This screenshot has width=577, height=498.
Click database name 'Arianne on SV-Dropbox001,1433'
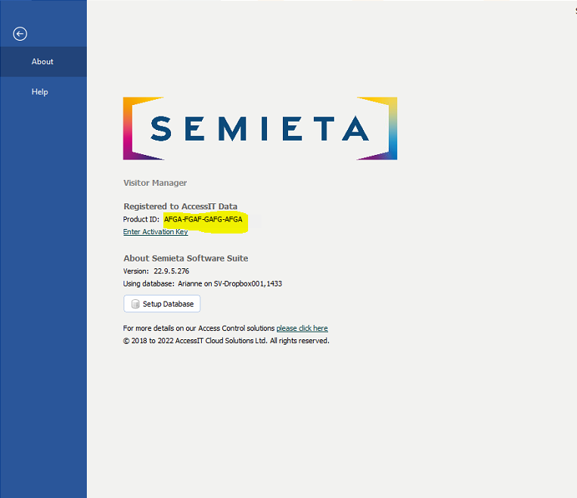[x=230, y=283]
